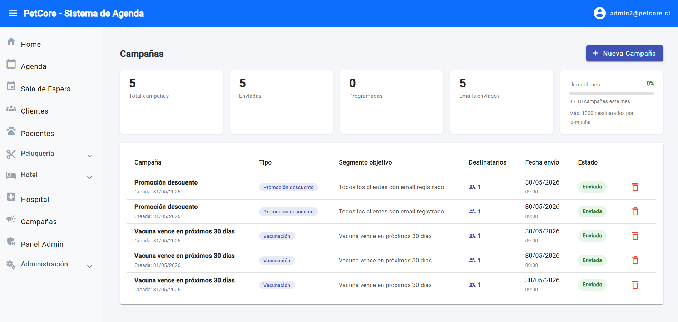Click first row Promoción descuento type chip
Screen dimensions: 678x322
coord(288,187)
